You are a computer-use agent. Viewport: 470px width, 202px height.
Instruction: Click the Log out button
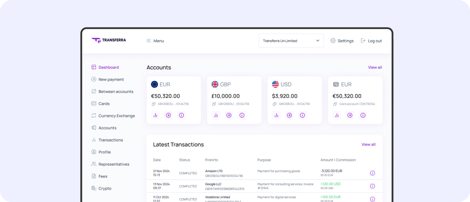click(x=371, y=41)
